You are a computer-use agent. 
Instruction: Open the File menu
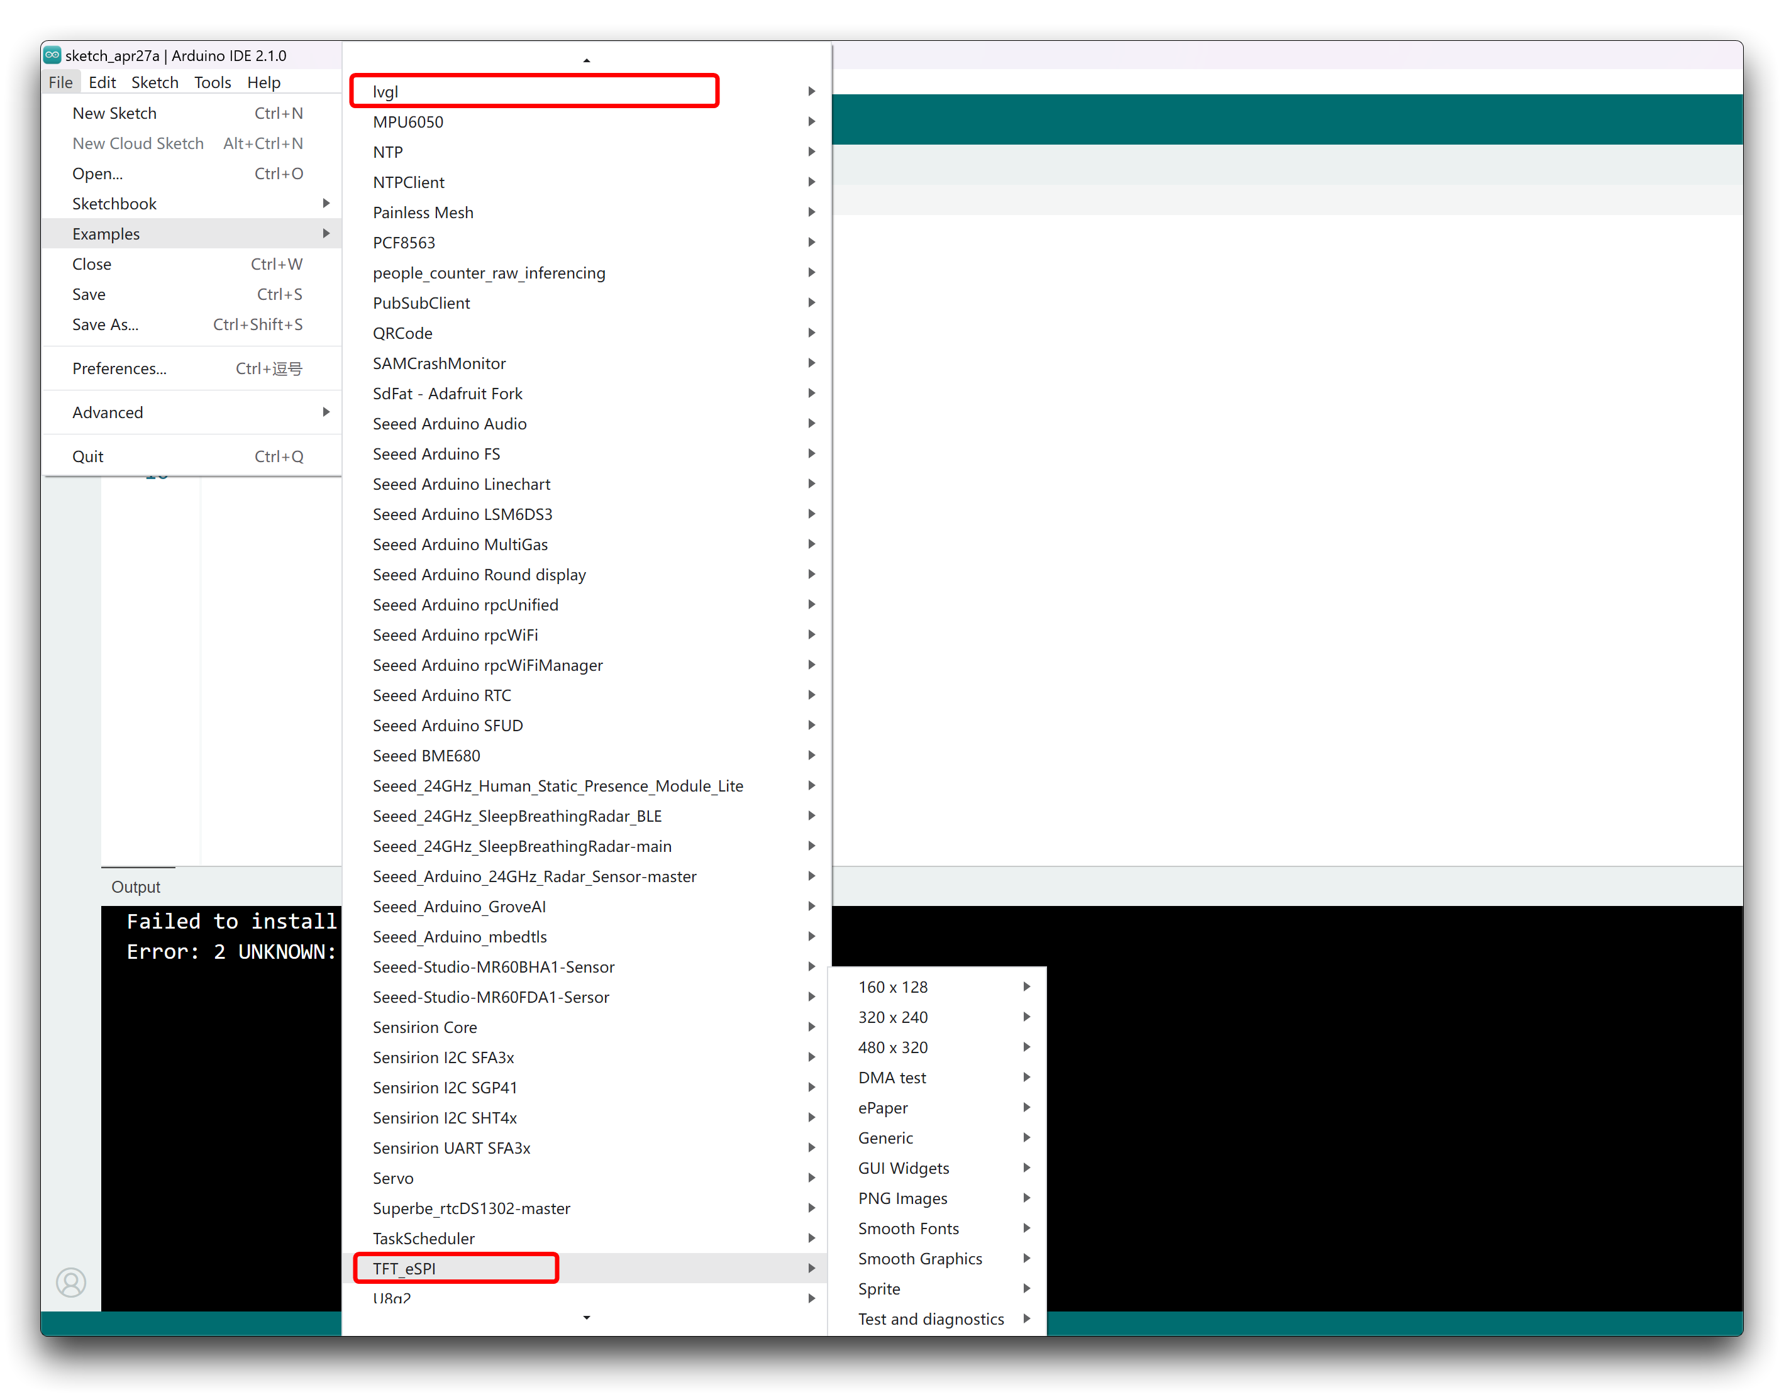60,82
